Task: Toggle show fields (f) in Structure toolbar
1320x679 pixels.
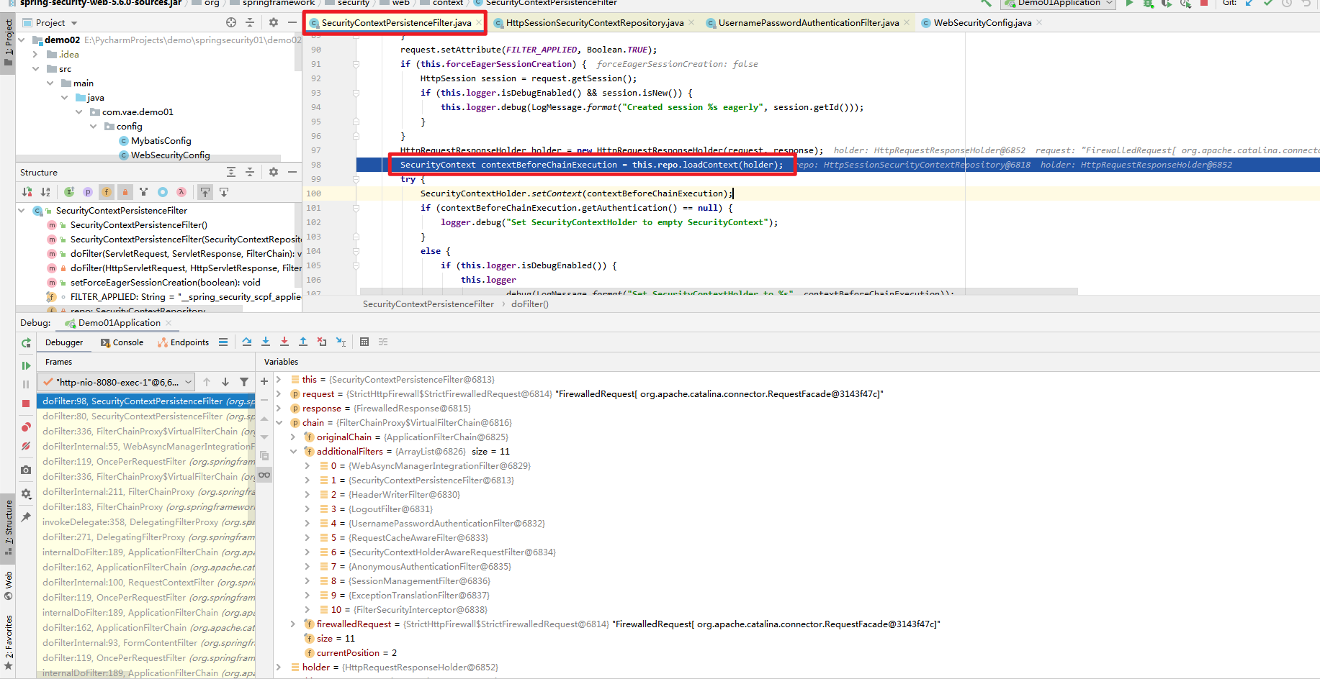Action: tap(107, 191)
